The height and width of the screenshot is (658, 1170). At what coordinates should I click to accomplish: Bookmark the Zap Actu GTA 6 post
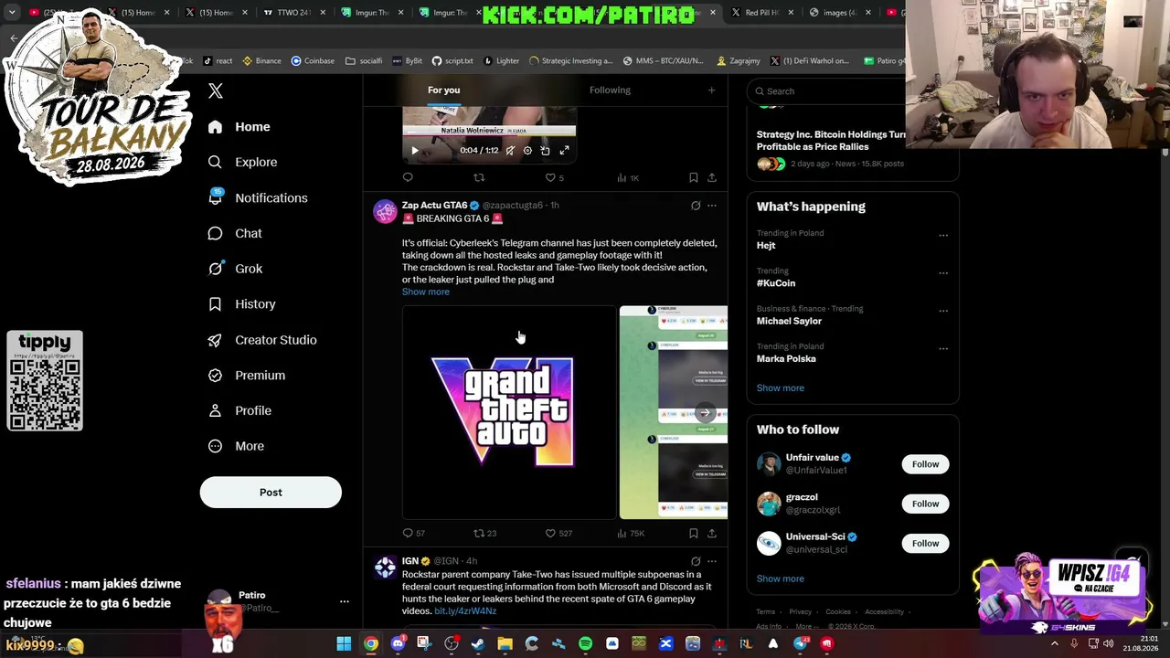point(694,533)
